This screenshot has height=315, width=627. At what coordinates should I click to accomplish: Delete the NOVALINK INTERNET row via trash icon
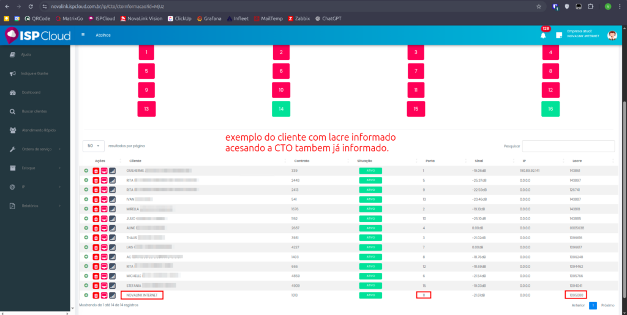click(96, 295)
